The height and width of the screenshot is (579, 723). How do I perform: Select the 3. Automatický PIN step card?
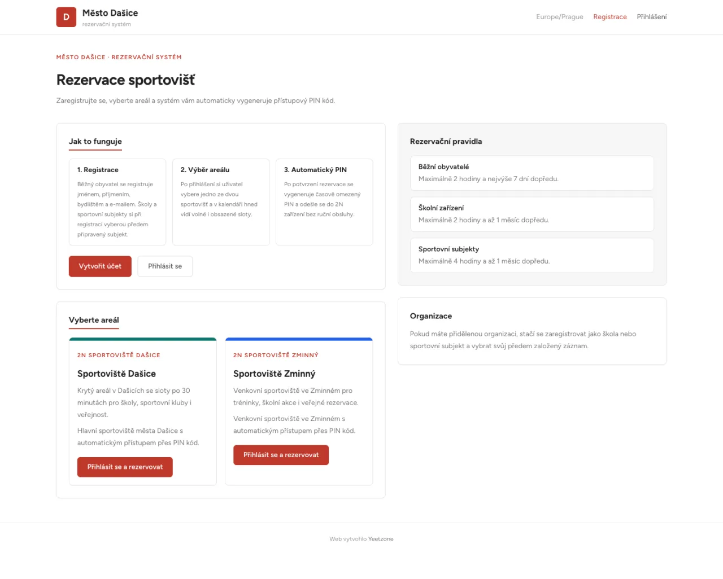click(324, 202)
